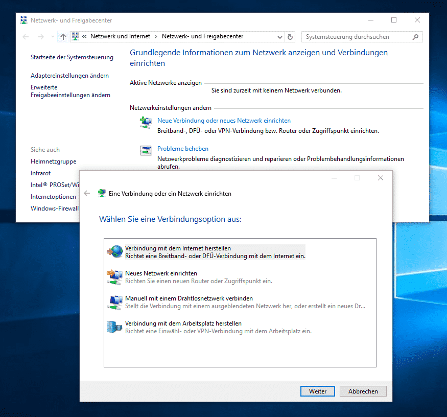Click the Arbeitsplatz building icon in wizard list
The width and height of the screenshot is (447, 417).
pos(114,327)
